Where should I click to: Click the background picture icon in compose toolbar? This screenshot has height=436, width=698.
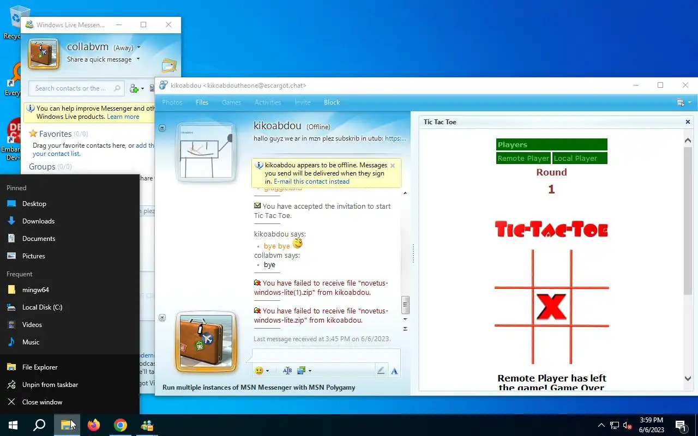[x=301, y=371]
